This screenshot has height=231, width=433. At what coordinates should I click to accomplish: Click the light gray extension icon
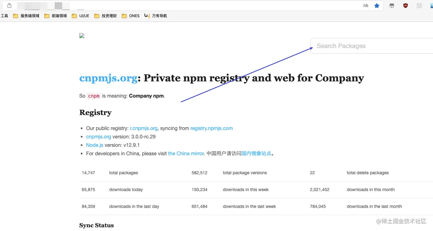419,6
